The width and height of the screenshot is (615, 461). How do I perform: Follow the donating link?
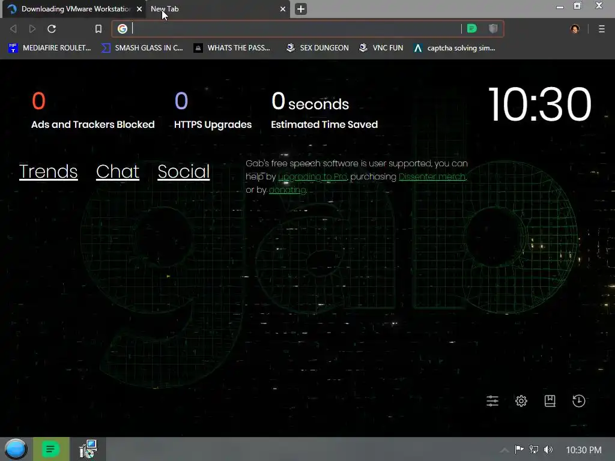288,190
